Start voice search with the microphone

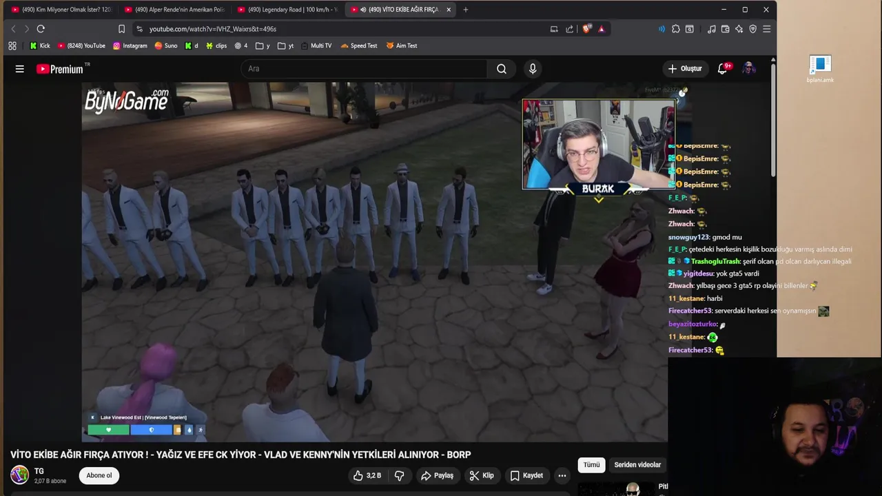pos(533,69)
